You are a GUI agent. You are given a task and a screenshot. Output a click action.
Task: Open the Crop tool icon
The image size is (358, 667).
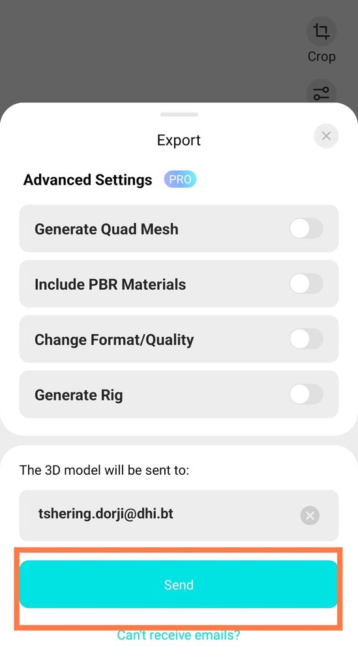(x=321, y=31)
